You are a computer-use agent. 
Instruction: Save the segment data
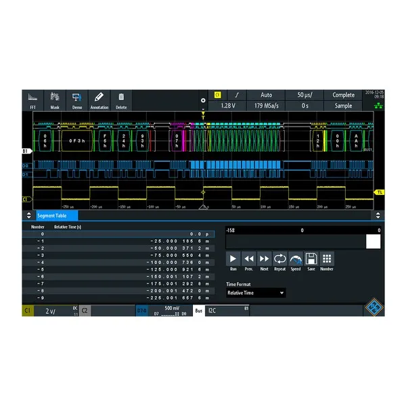pos(311,261)
